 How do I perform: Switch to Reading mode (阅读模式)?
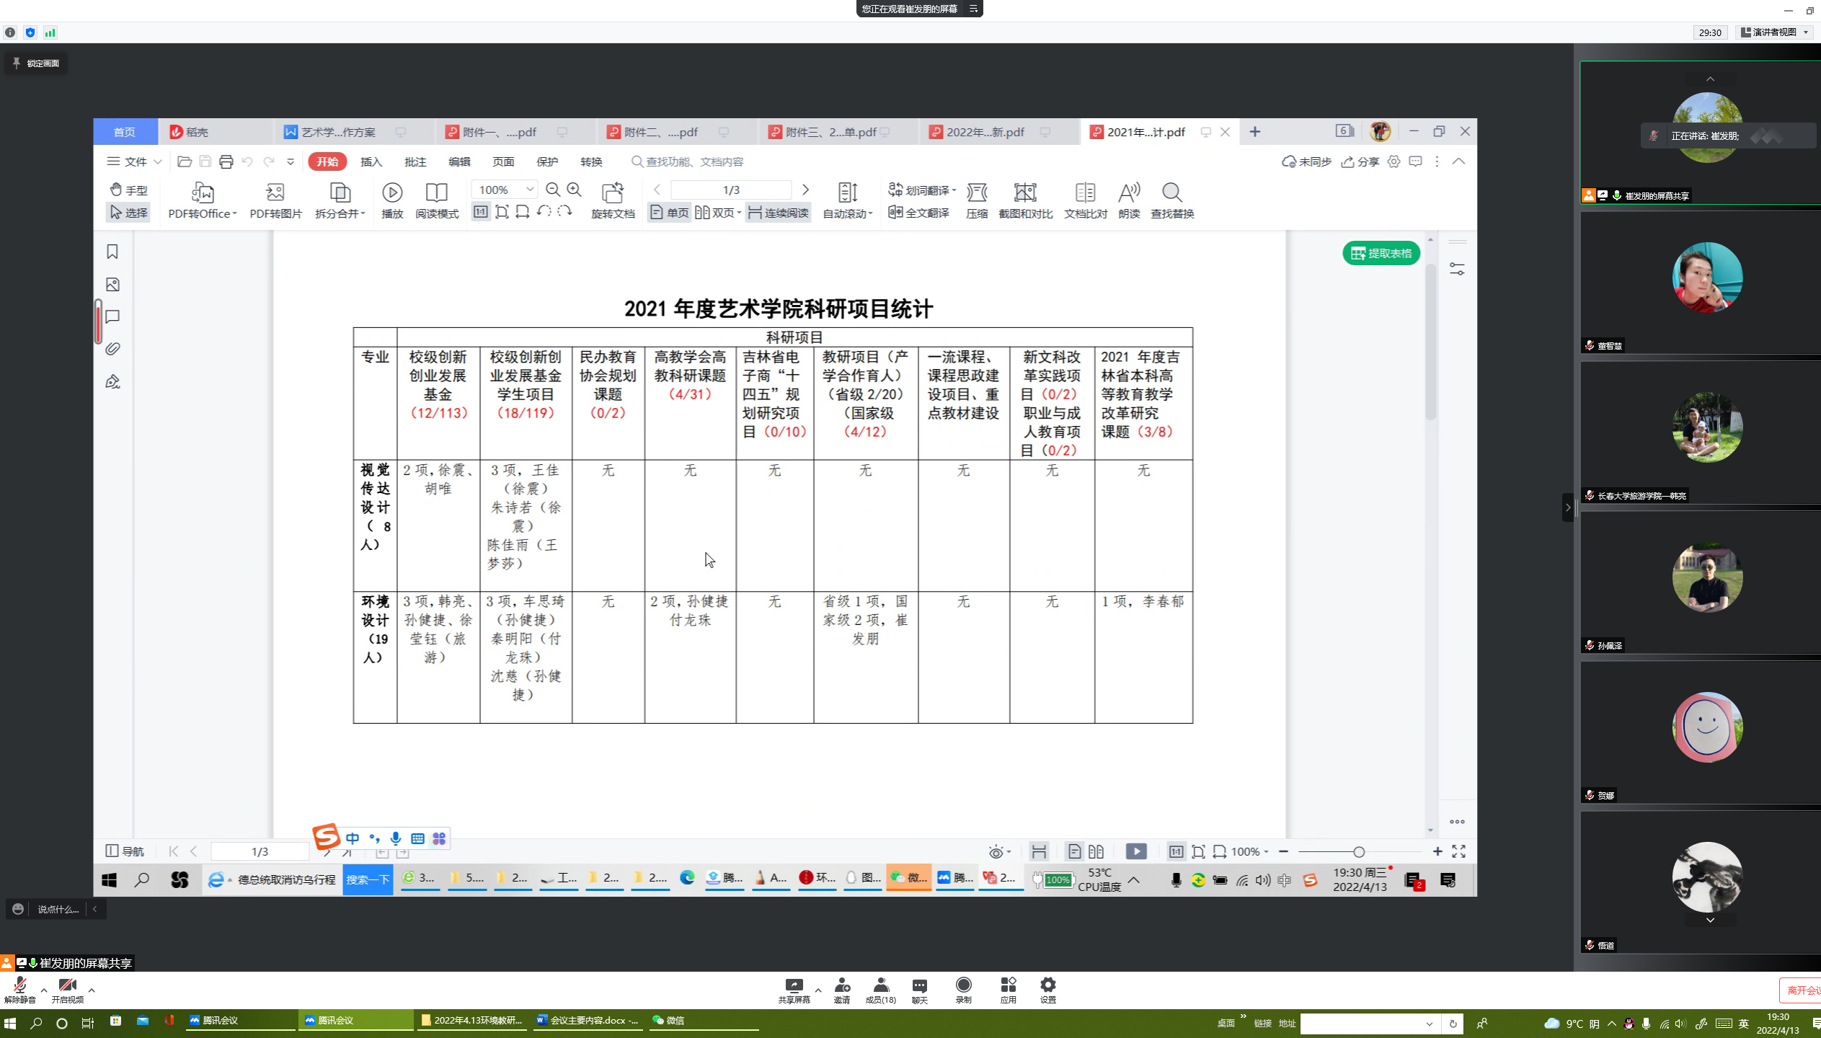(437, 200)
